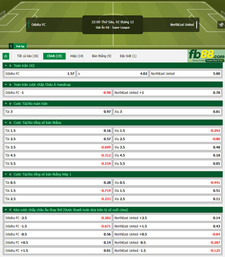The height and width of the screenshot is (257, 225).
Task: Select first-half Tài 1.5 at -0.719
Action: click(x=58, y=191)
